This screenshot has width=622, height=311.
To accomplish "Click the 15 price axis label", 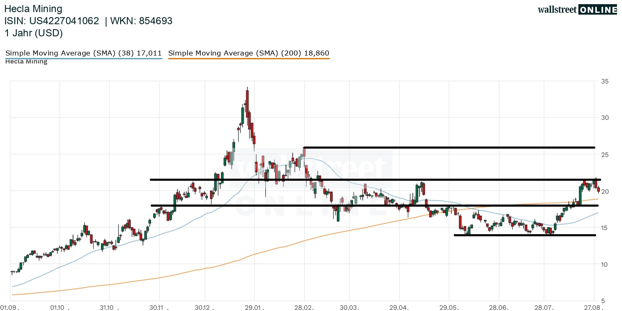I will (x=604, y=228).
